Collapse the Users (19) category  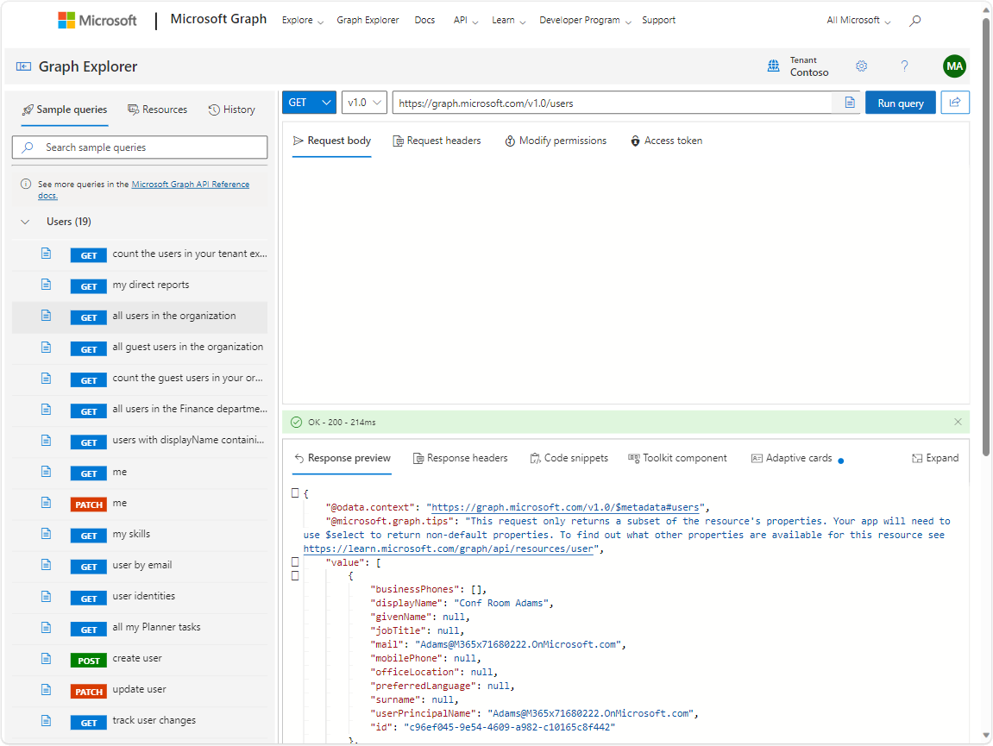[x=25, y=222]
